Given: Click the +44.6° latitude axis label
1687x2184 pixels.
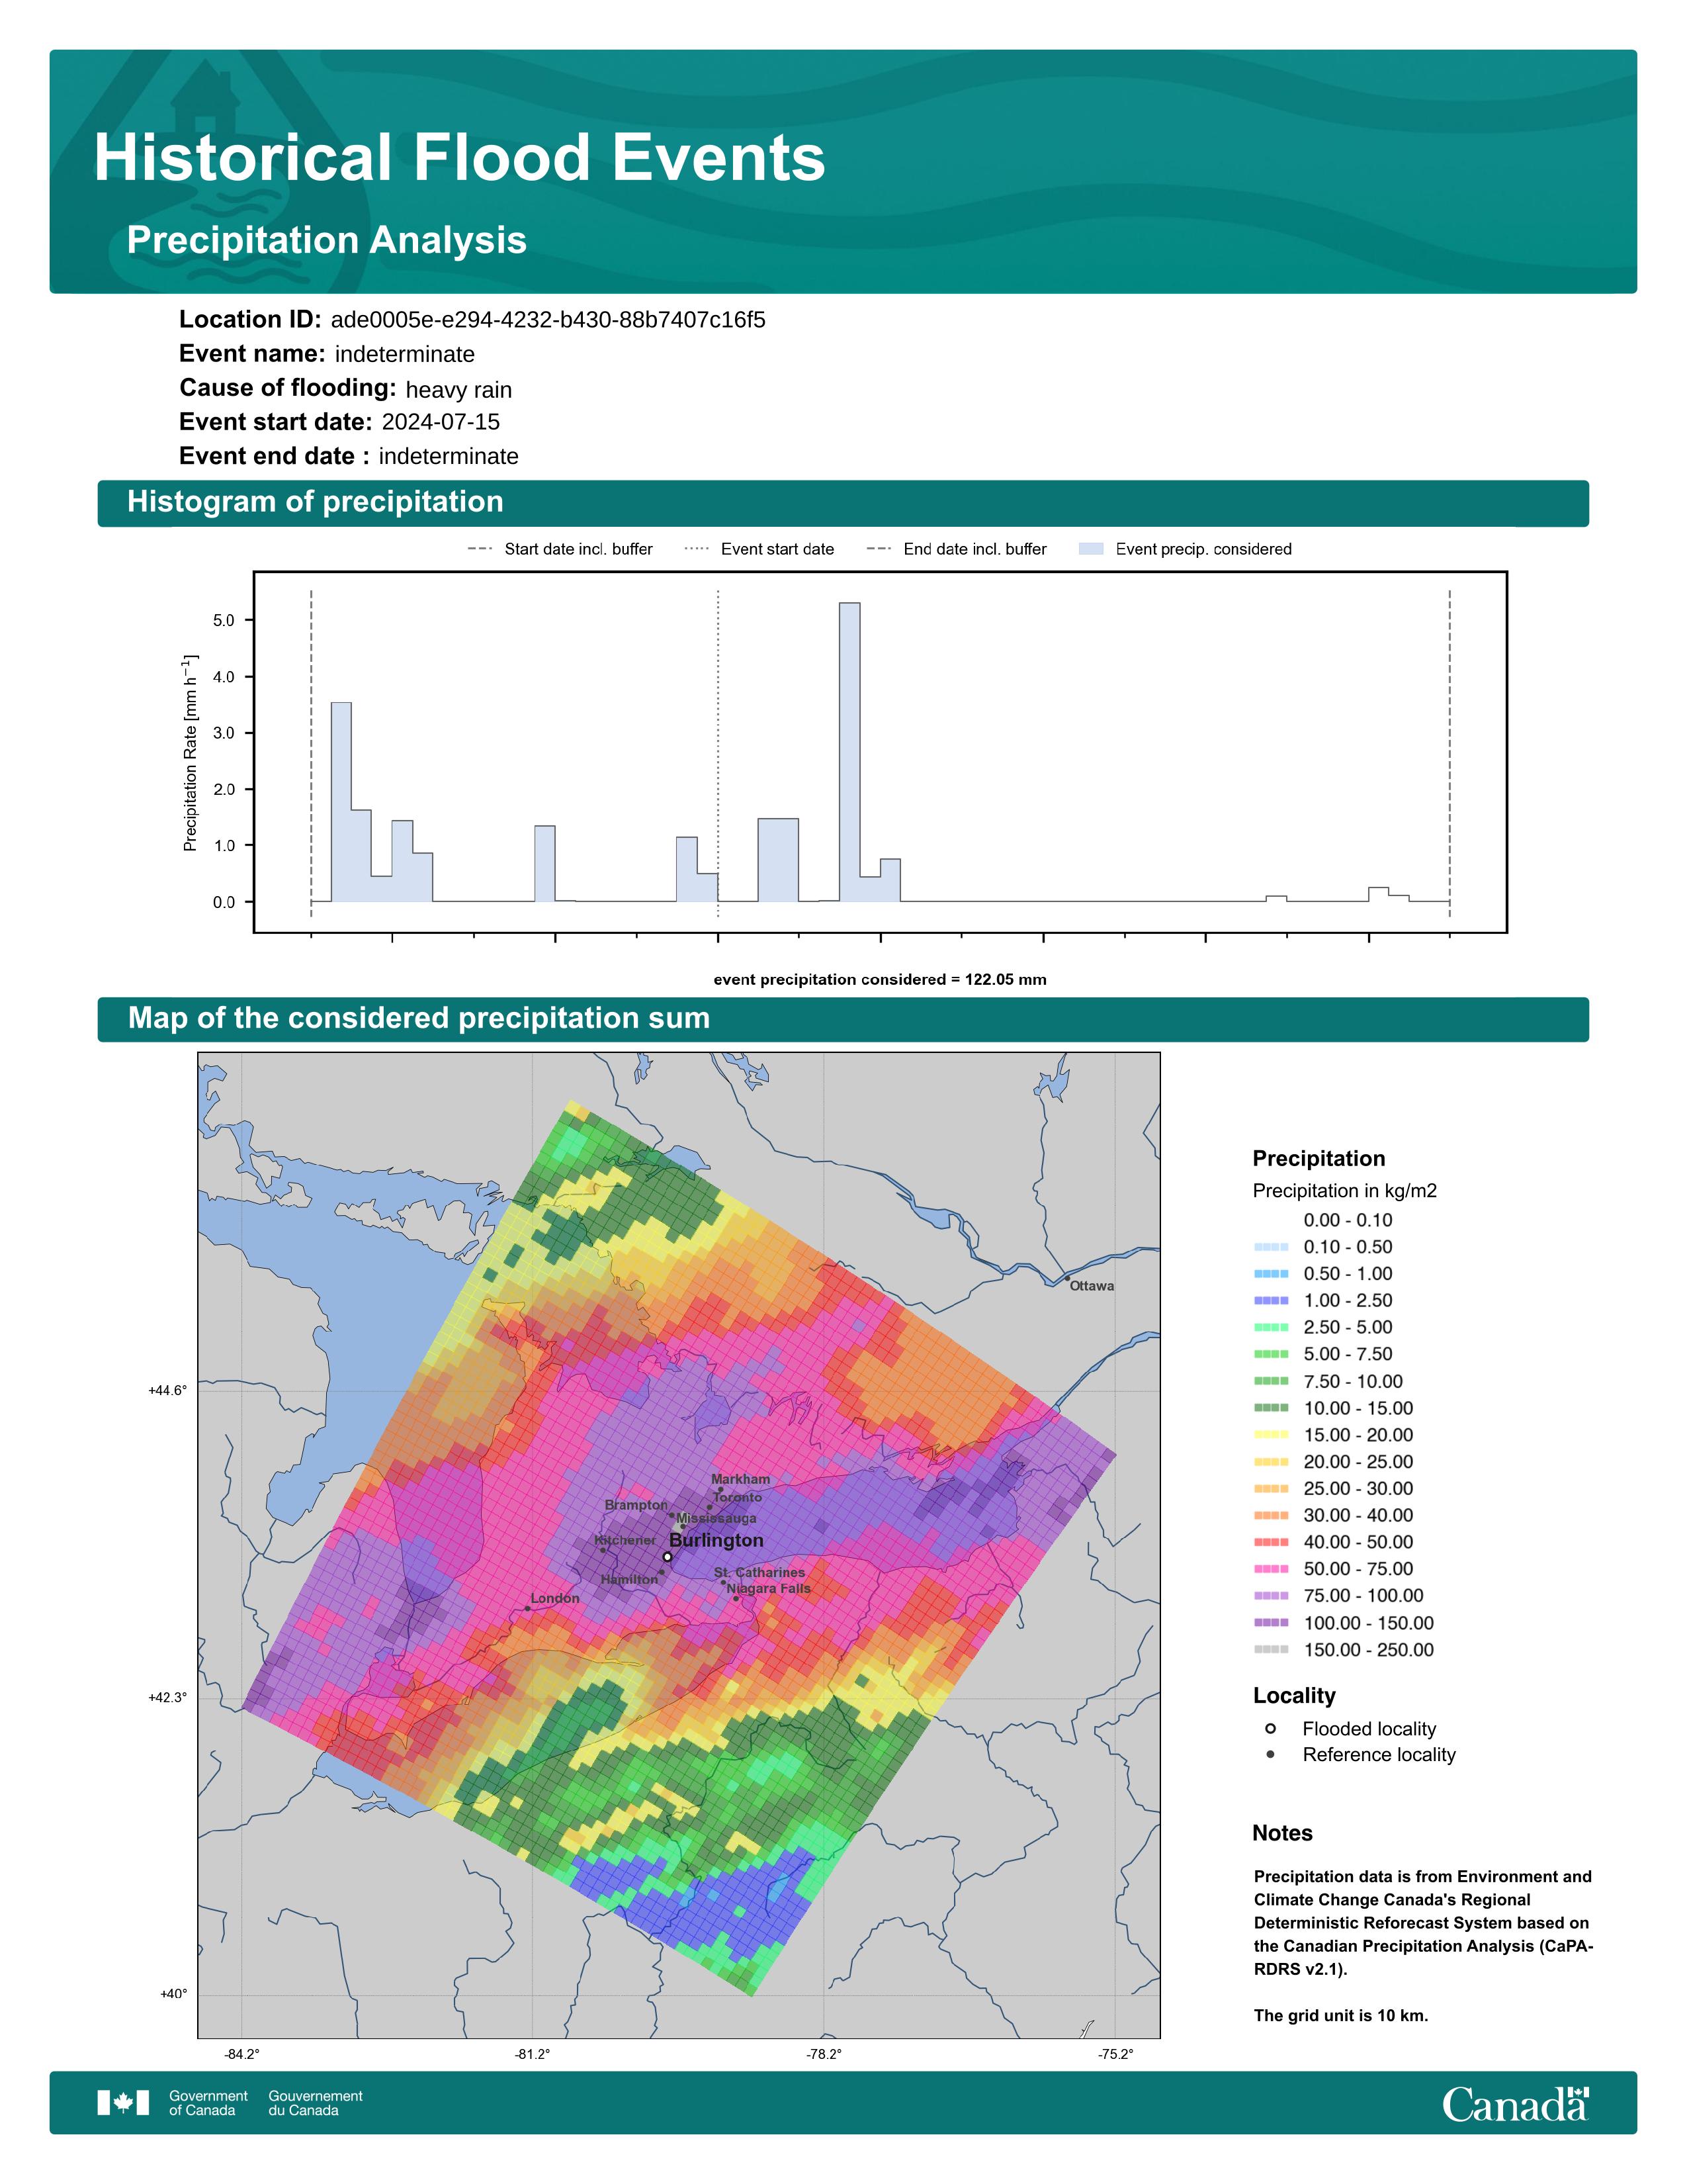Looking at the screenshot, I should click(x=167, y=1390).
